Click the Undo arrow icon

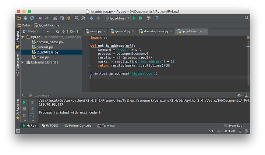point(40,18)
